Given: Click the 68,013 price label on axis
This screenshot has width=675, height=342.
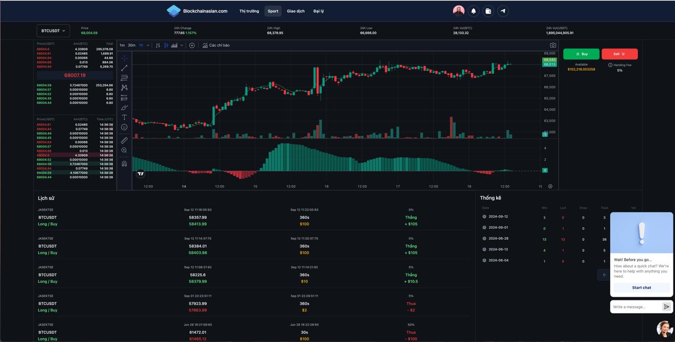Looking at the screenshot, I should [x=549, y=64].
